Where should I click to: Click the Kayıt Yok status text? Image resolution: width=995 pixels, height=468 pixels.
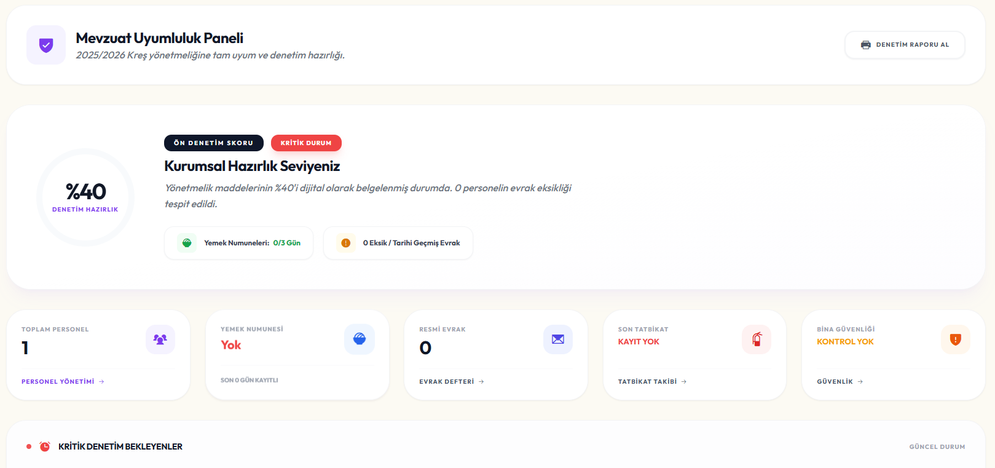pyautogui.click(x=639, y=342)
